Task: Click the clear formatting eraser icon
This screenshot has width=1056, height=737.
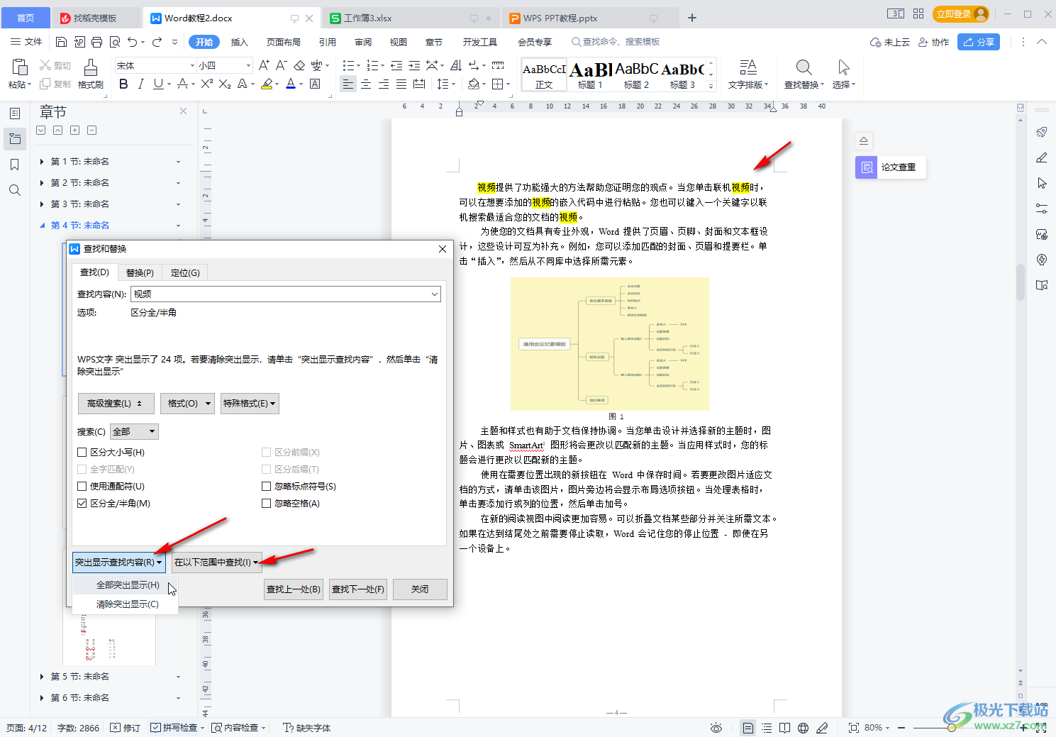Action: tap(299, 65)
